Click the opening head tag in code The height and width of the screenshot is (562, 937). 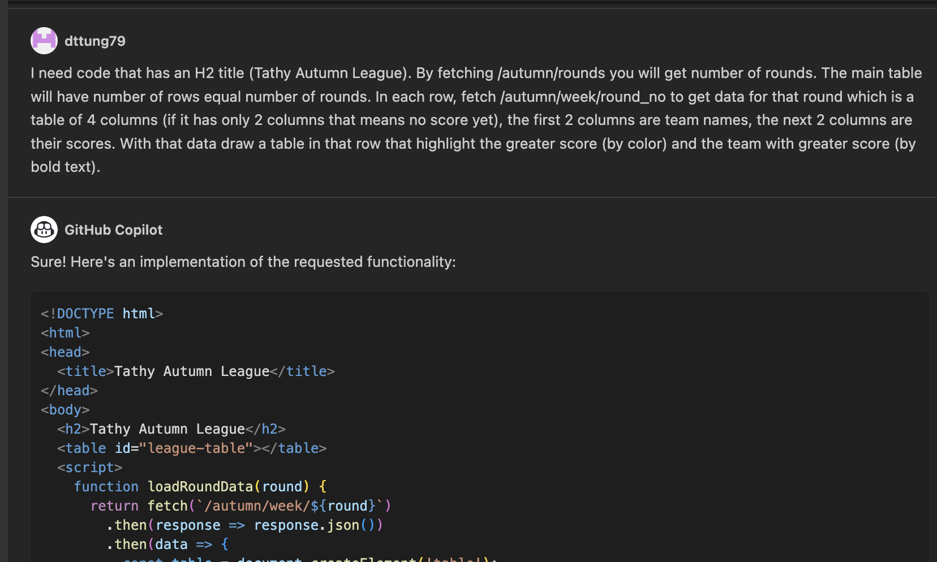pyautogui.click(x=65, y=352)
